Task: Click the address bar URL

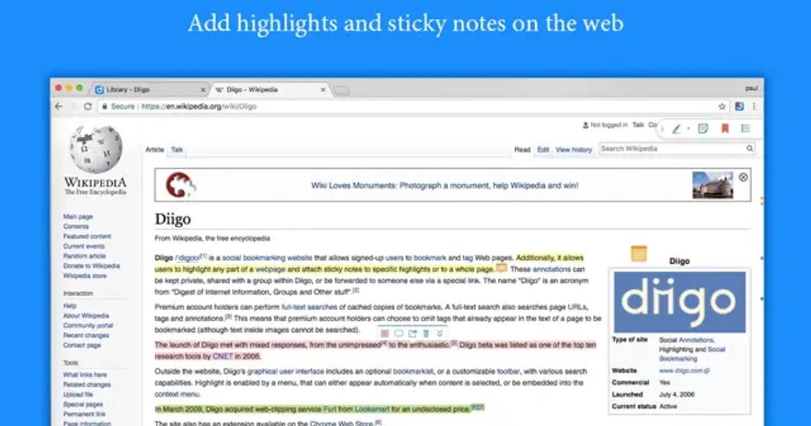Action: click(x=197, y=106)
